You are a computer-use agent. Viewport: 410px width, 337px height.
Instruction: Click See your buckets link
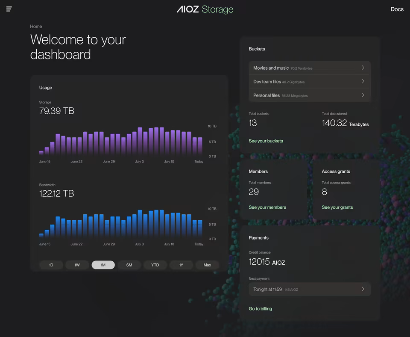point(266,141)
